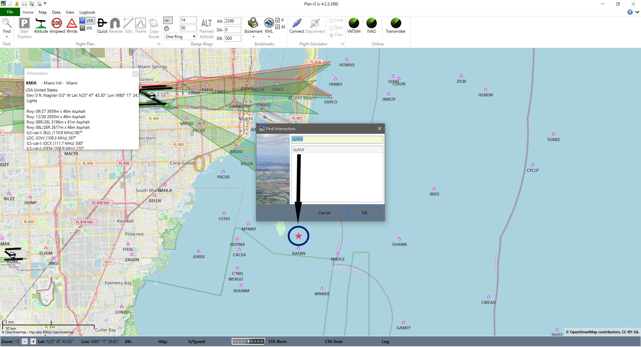Zoom out with the minus button
The height and width of the screenshot is (347, 641).
(x=25, y=341)
